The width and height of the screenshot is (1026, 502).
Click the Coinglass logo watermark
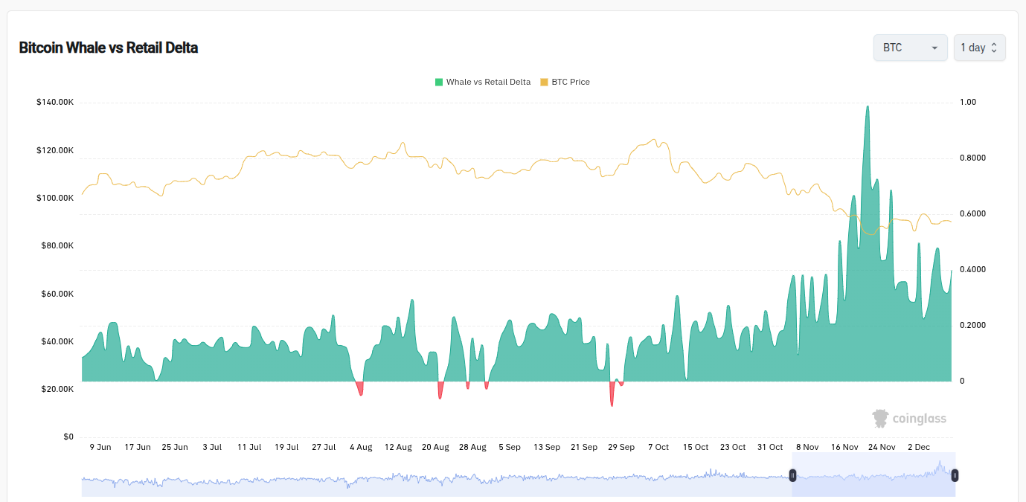909,418
